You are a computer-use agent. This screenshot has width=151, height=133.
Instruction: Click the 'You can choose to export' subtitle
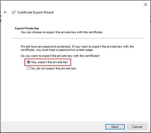pyautogui.click(x=62, y=32)
